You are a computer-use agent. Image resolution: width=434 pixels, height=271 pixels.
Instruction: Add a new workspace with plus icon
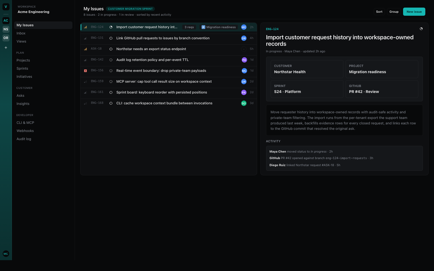(x=6, y=47)
